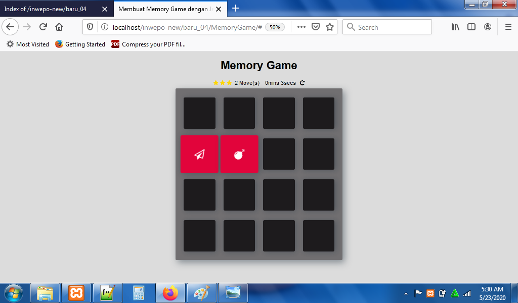Screen dimensions: 518x303
Task: Open the Library icon in toolbar
Action: coord(455,27)
